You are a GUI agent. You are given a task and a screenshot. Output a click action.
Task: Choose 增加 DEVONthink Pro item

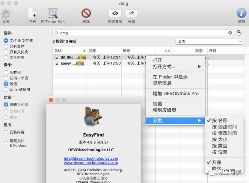(x=175, y=94)
